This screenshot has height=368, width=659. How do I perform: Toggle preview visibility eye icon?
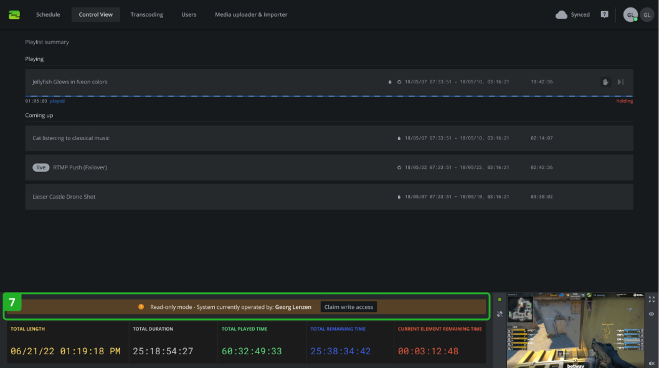pyautogui.click(x=652, y=314)
